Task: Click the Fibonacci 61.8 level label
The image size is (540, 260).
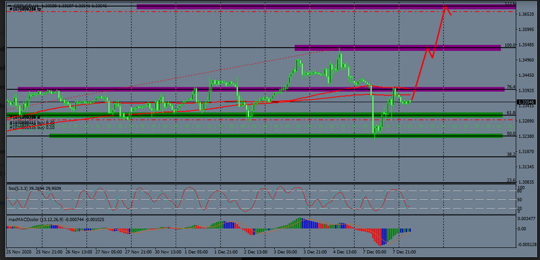Action: coord(510,113)
